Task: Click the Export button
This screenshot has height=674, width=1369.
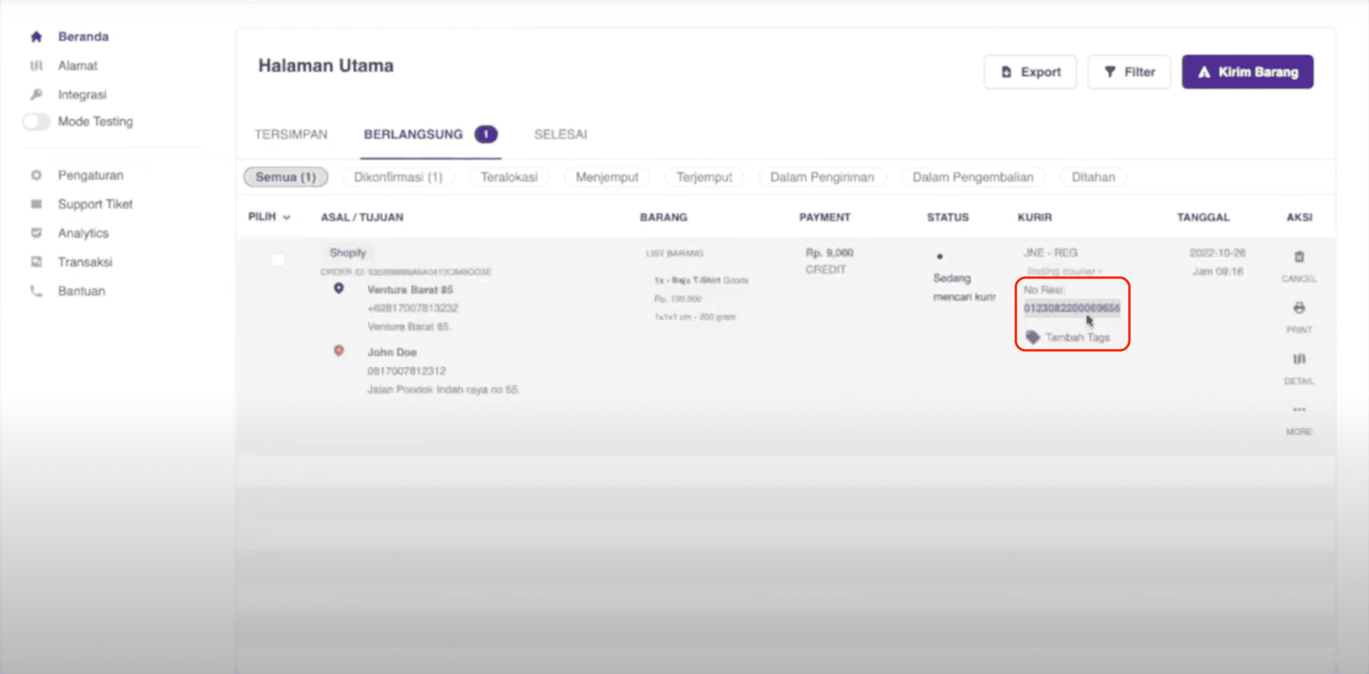Action: tap(1030, 72)
